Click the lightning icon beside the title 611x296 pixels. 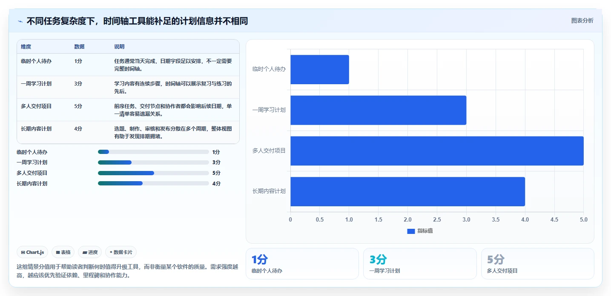coord(20,21)
